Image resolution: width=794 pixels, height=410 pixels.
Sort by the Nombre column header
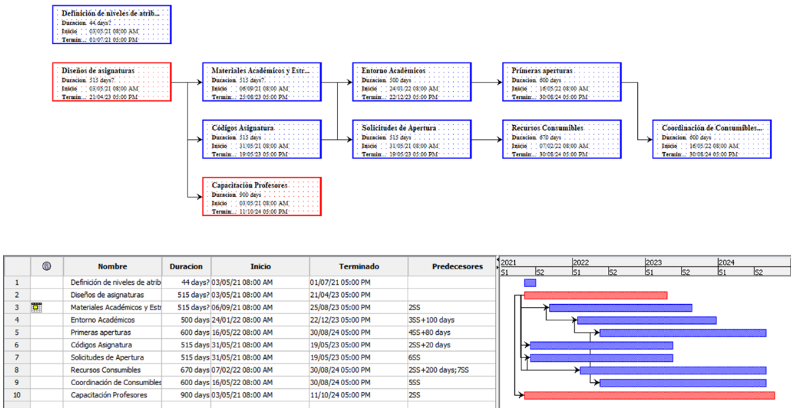[x=112, y=266]
